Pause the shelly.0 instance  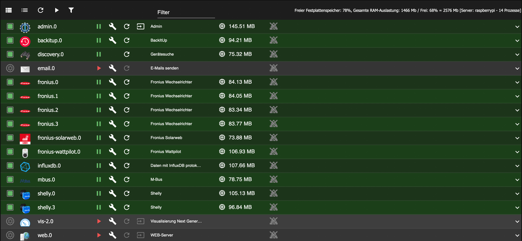[x=99, y=193]
